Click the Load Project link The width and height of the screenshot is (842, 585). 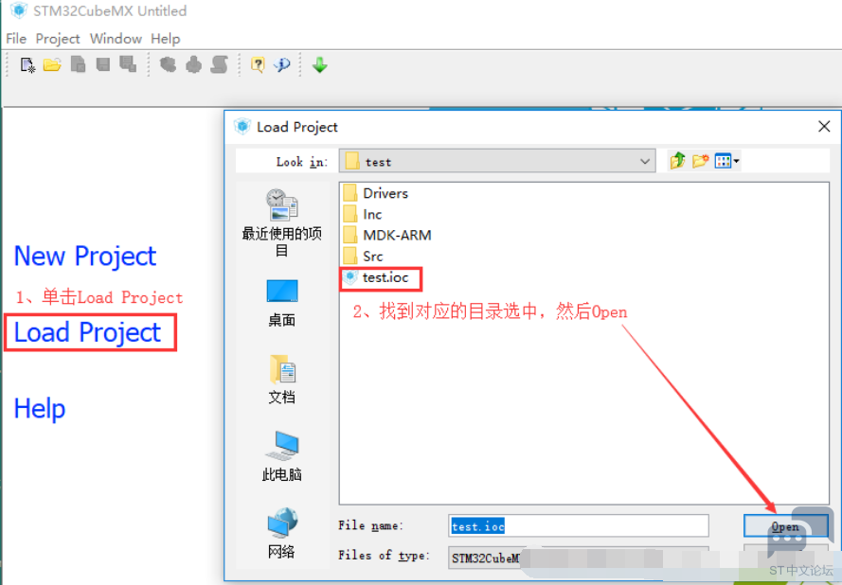tap(87, 332)
